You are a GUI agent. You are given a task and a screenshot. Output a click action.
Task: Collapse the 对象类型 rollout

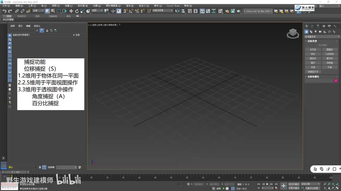(x=312, y=41)
